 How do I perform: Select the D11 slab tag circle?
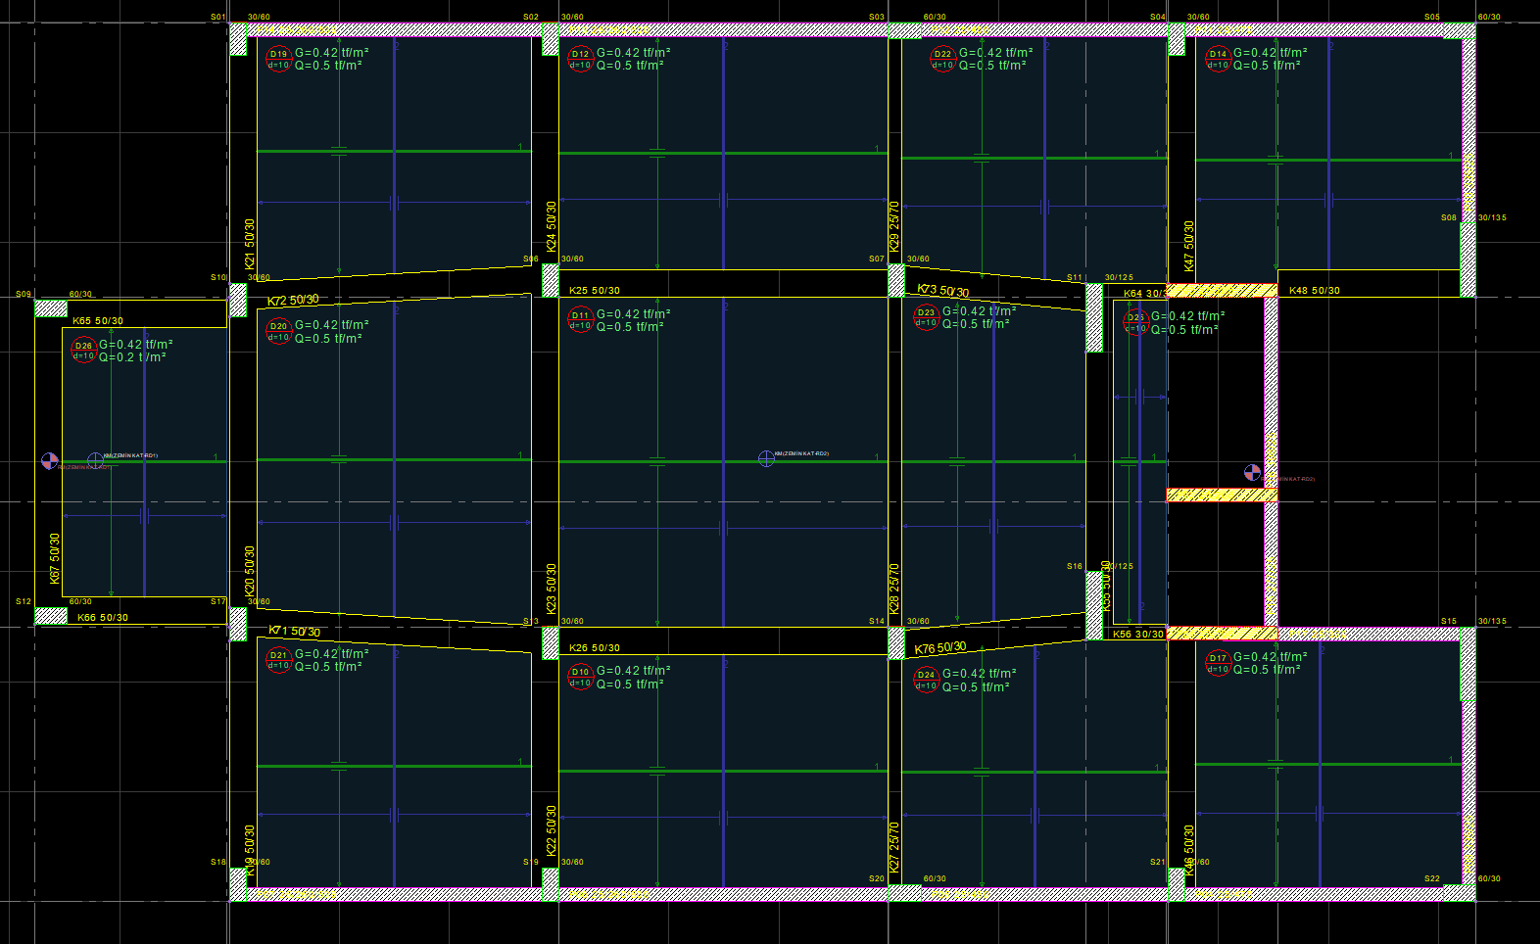coord(581,321)
